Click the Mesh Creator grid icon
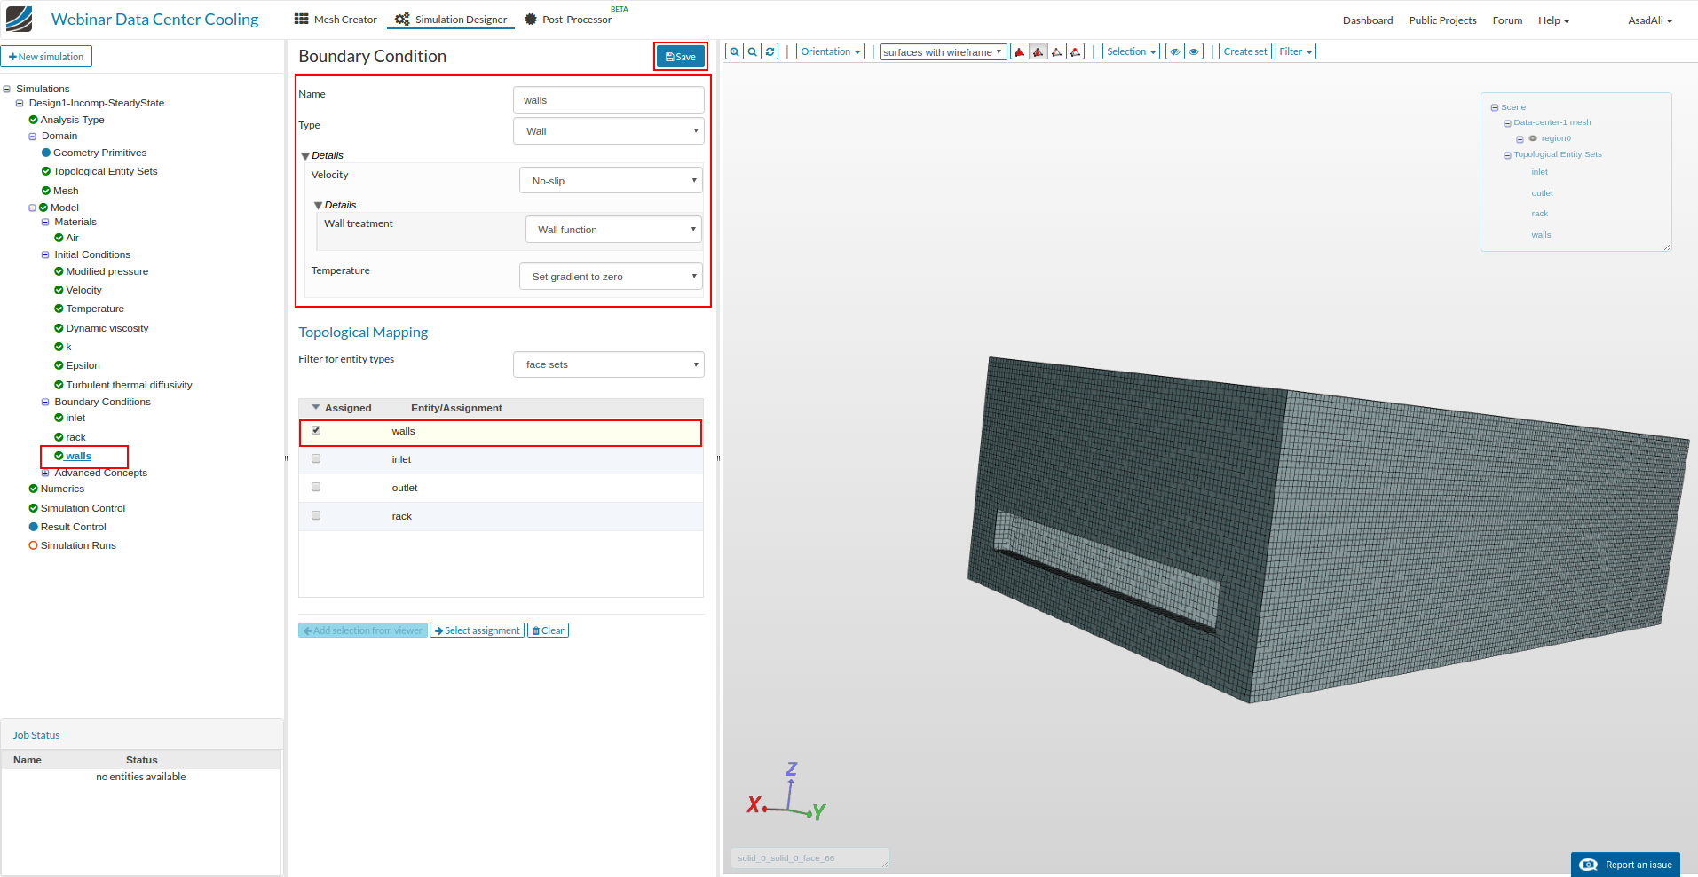This screenshot has height=877, width=1698. point(302,19)
